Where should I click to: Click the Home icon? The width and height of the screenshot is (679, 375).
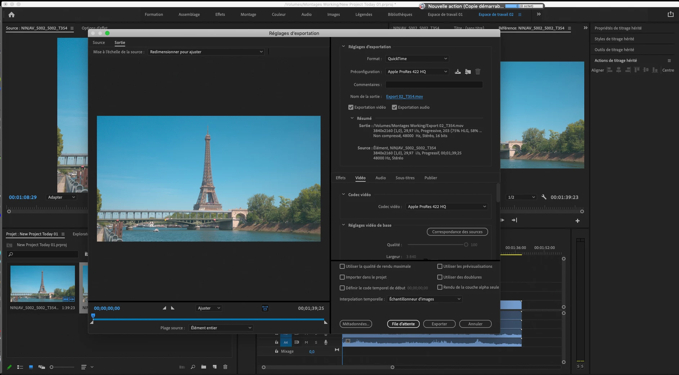(x=12, y=15)
